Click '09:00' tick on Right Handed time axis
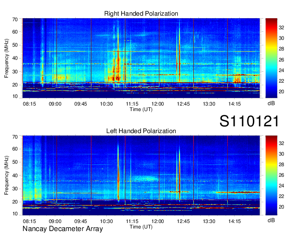Viewport: 289px width, 234px height. pos(55,104)
